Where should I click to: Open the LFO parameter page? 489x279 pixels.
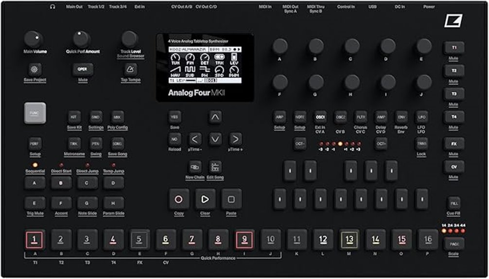[x=421, y=117]
